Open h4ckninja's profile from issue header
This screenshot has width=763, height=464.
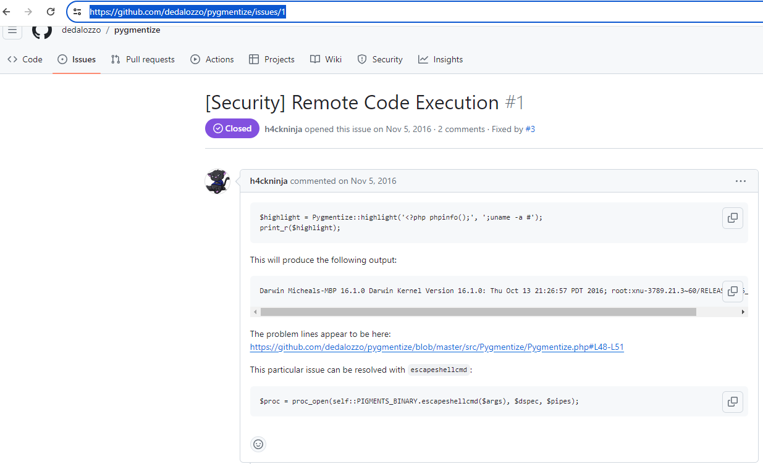[x=284, y=129]
